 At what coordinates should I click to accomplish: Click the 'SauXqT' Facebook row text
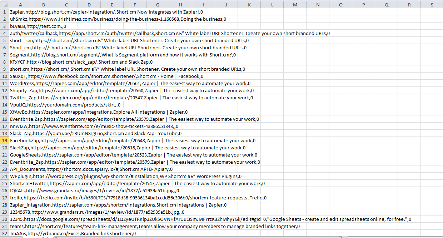[106, 76]
